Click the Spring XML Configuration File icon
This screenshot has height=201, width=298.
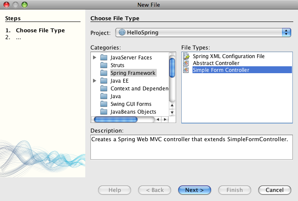click(186, 56)
